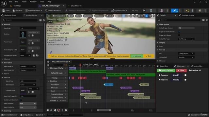This screenshot has height=117, width=209.
Task: Step one frame backward in timeline
Action: tap(51, 110)
